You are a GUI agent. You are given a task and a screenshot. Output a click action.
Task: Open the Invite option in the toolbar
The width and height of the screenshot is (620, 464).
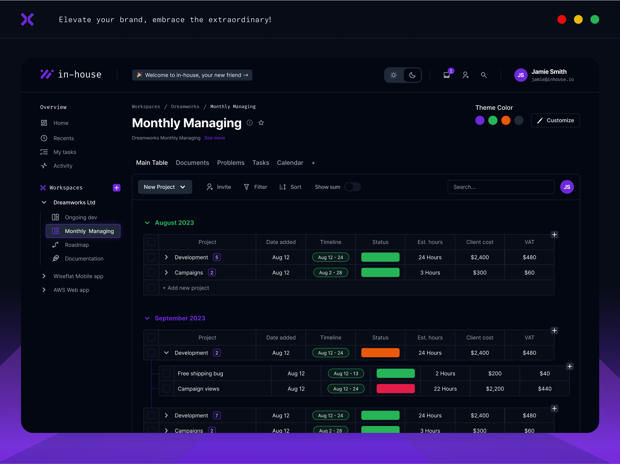[219, 187]
